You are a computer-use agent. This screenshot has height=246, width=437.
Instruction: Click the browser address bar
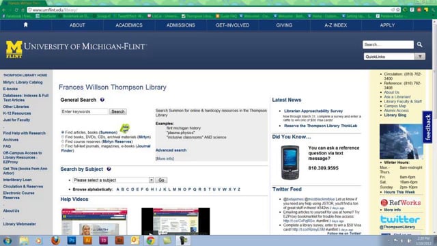coord(210,10)
